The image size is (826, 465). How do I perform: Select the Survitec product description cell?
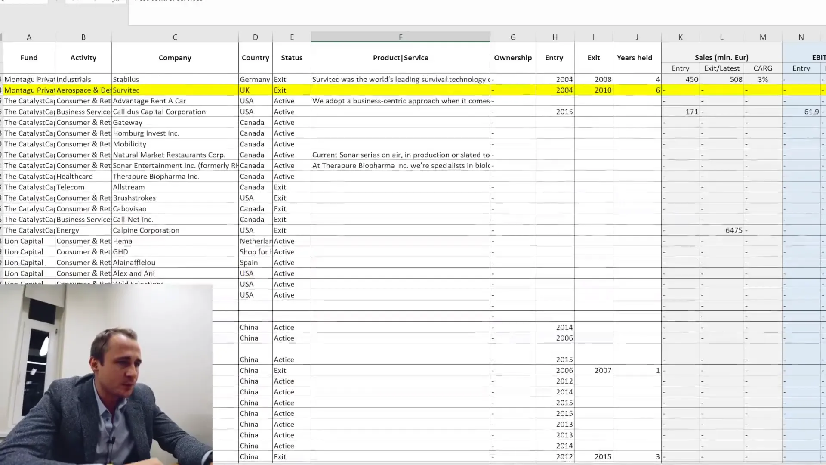[401, 79]
